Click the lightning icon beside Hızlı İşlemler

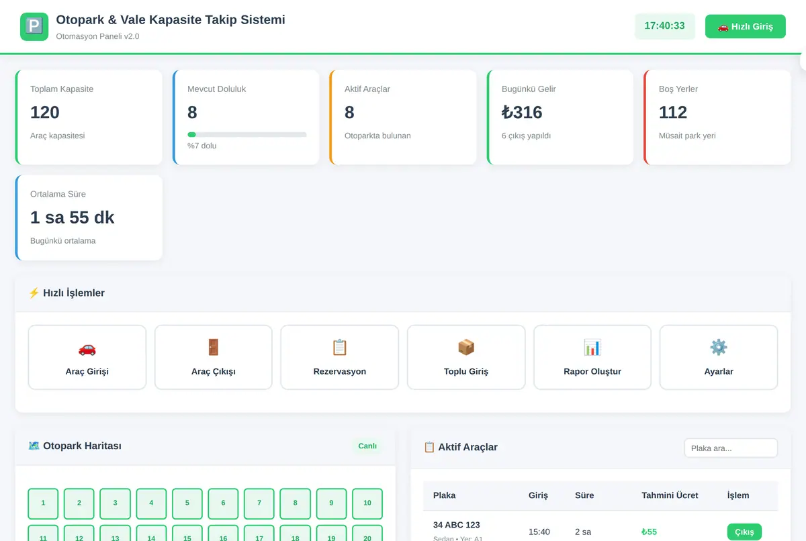coord(34,293)
